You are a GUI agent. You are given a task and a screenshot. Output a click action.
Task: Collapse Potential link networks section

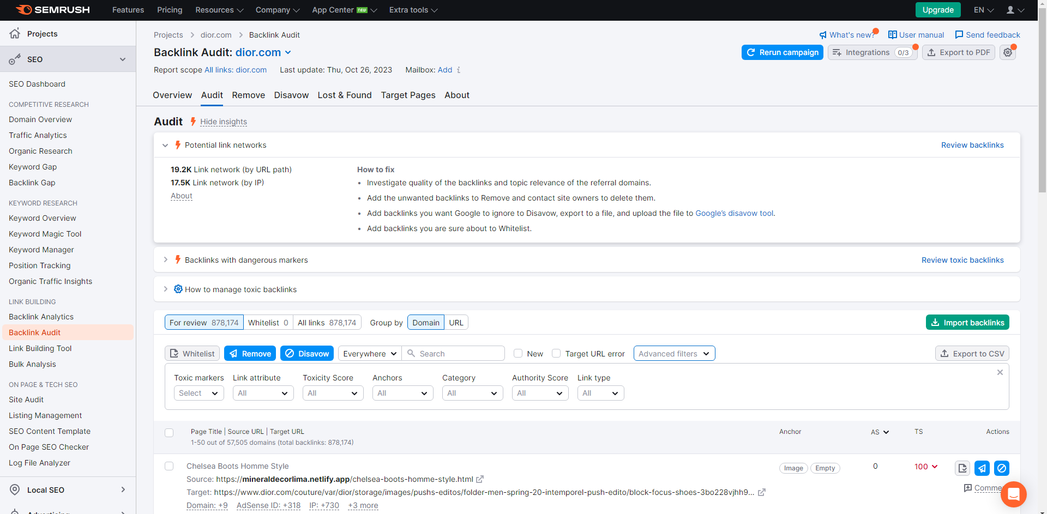coord(165,146)
